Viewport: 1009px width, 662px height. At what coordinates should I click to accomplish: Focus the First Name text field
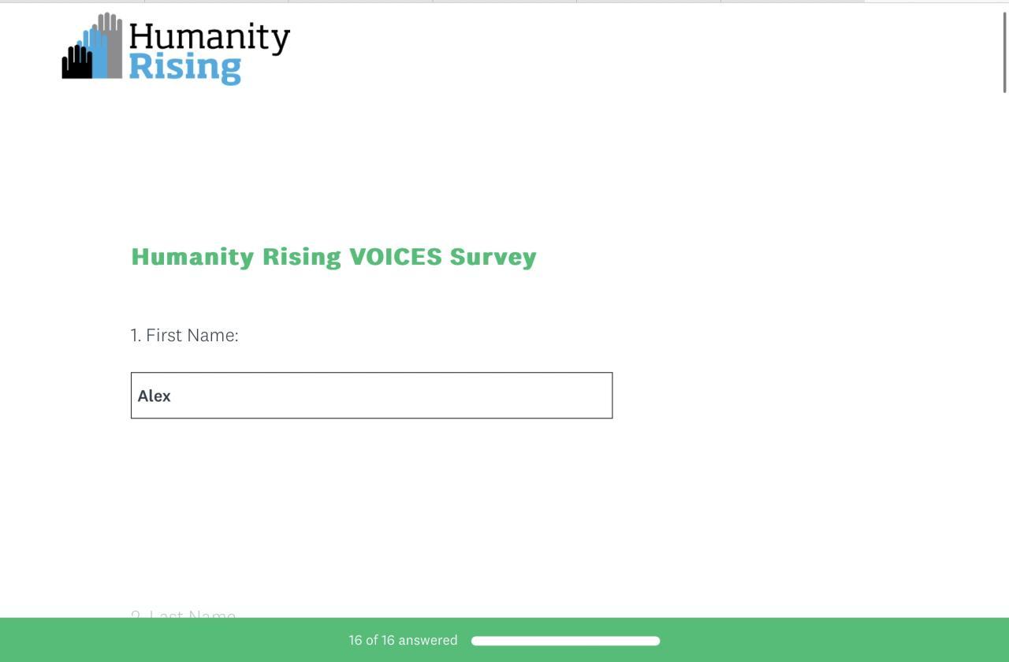(371, 396)
